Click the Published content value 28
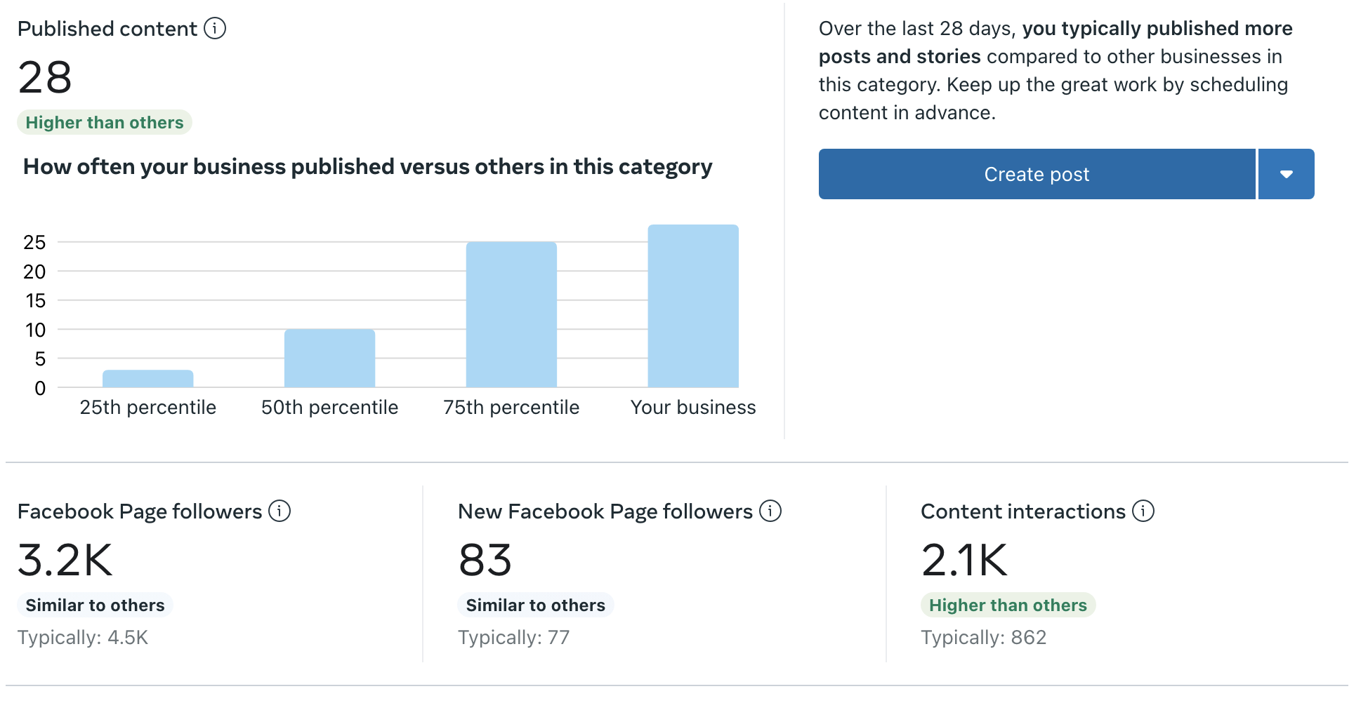 point(45,77)
